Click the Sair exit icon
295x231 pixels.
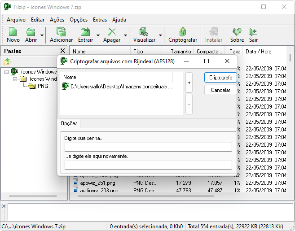[x=253, y=35]
